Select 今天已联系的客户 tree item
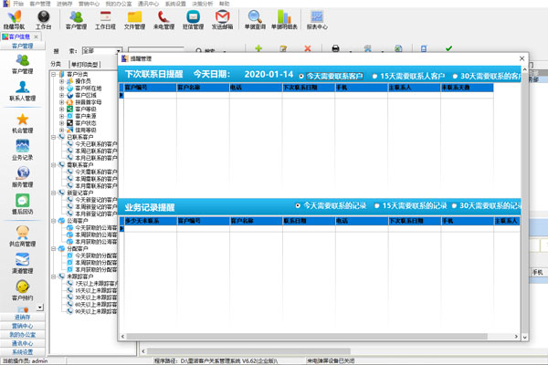The width and height of the screenshot is (548, 365). tap(96, 144)
